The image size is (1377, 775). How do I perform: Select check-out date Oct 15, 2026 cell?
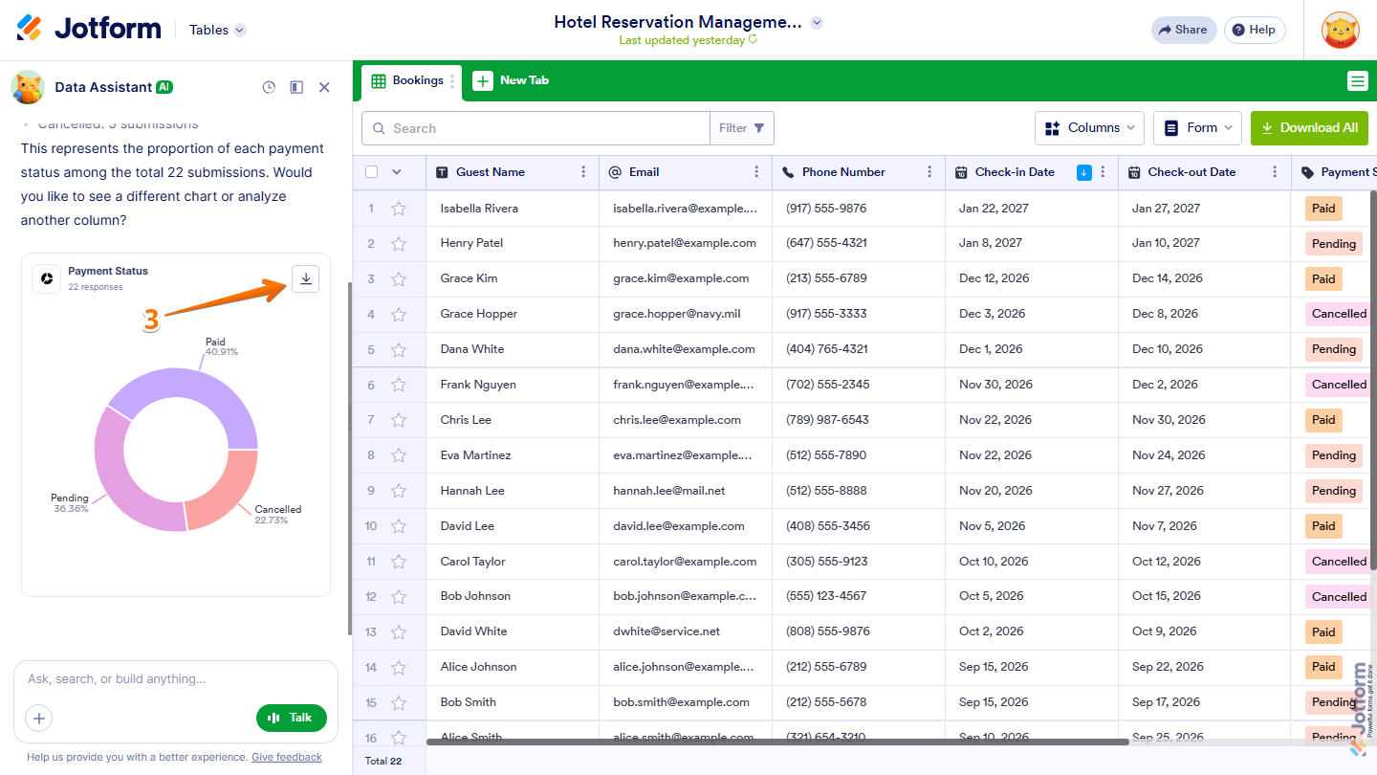coord(1204,596)
